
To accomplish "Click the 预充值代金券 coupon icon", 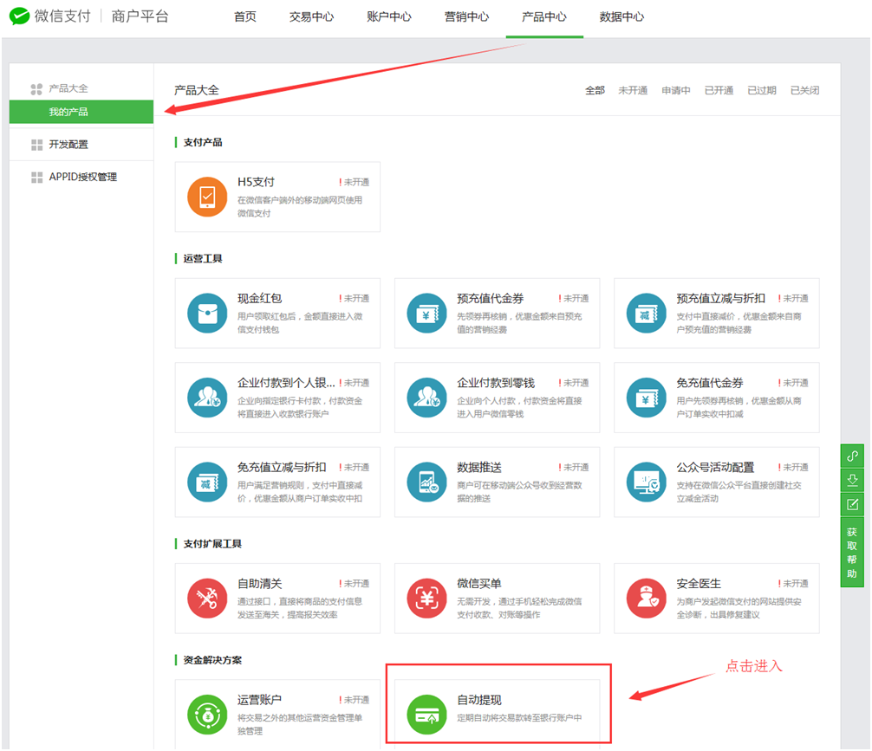I will pyautogui.click(x=426, y=313).
